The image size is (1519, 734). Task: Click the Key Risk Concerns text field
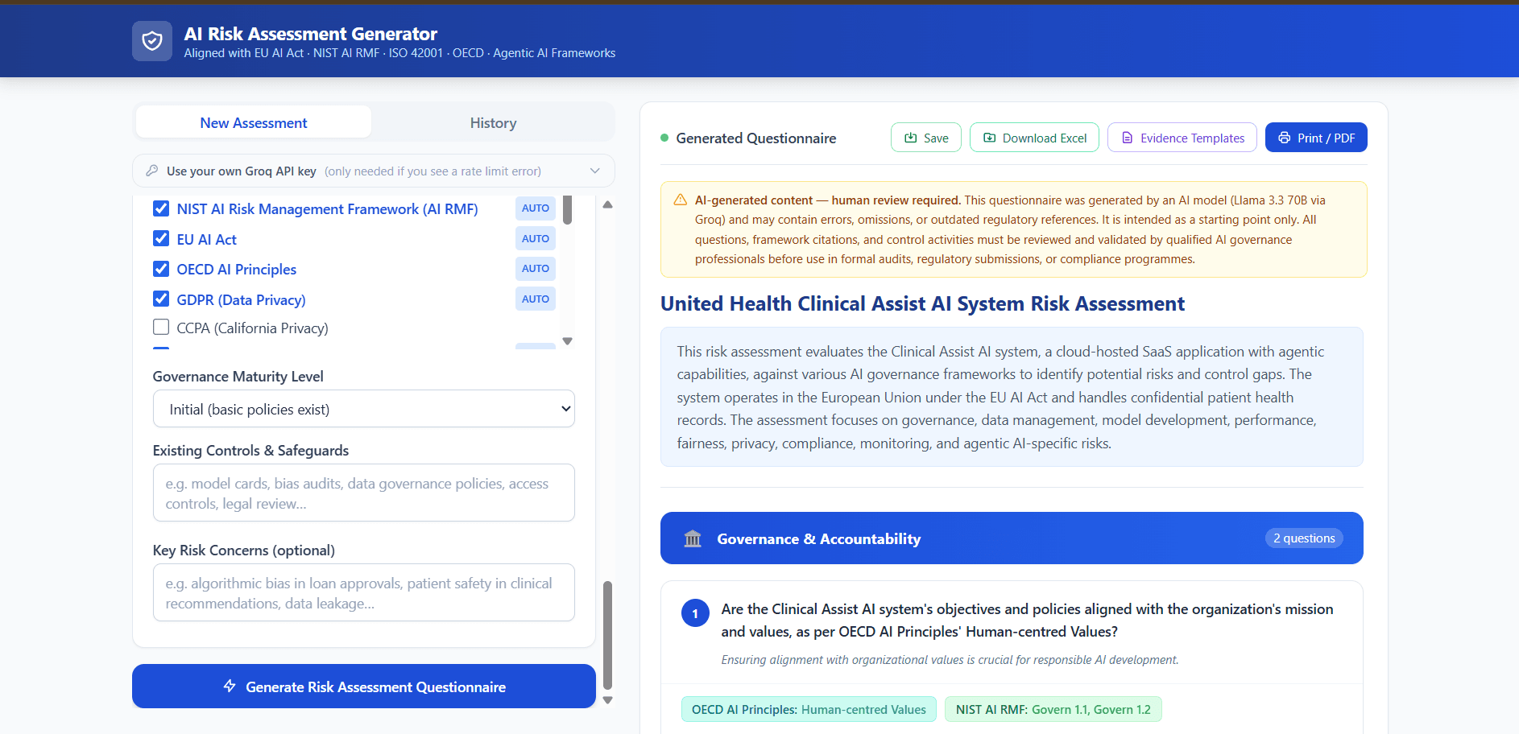coord(364,592)
